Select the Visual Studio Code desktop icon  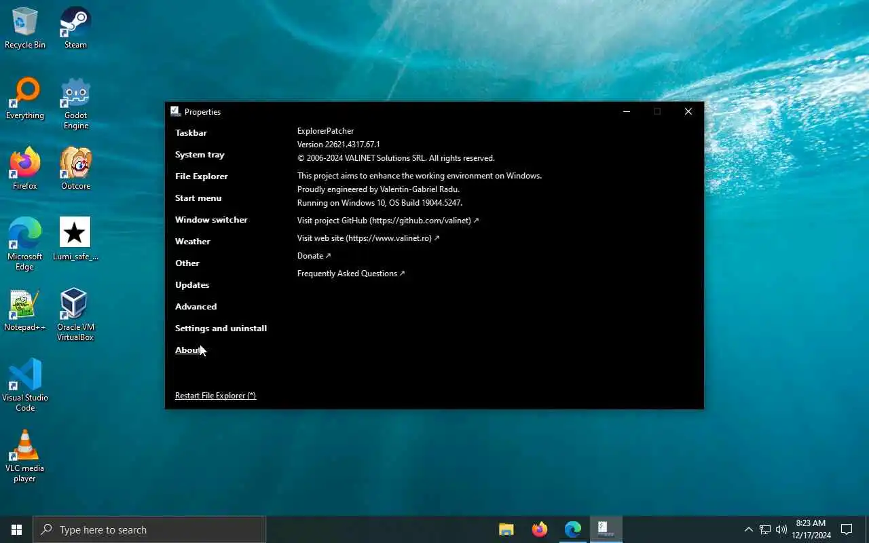(25, 386)
